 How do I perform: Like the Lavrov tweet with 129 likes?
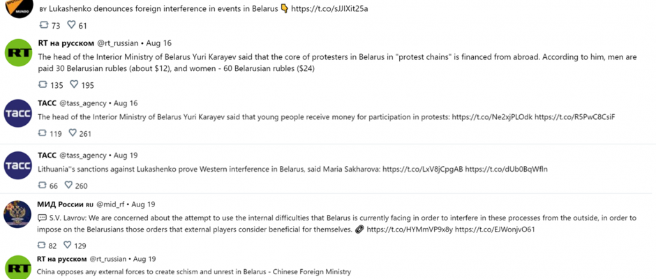point(68,245)
